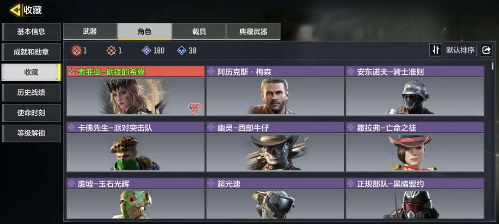Open the 典藏武器 tab

pyautogui.click(x=253, y=31)
